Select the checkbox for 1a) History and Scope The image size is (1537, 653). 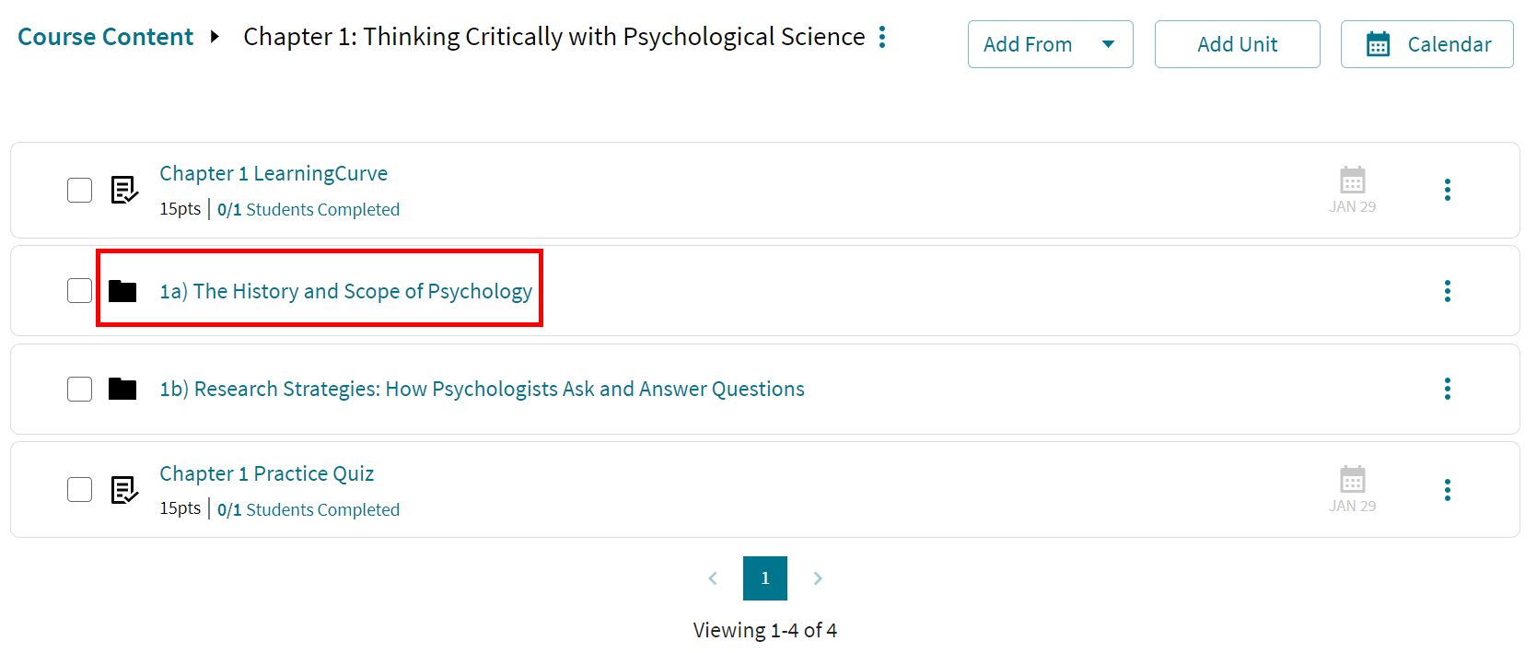pyautogui.click(x=79, y=290)
